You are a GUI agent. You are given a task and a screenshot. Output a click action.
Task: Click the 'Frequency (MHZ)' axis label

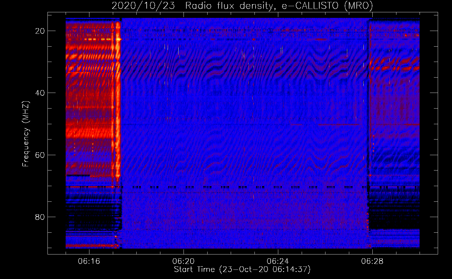(x=26, y=134)
